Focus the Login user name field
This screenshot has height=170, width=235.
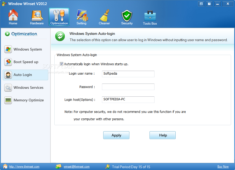point(128,74)
